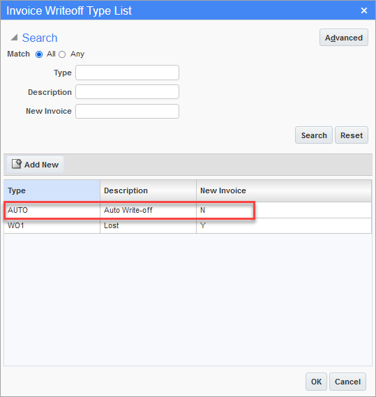Collapse the Search section triangle
This screenshot has width=376, height=397.
pyautogui.click(x=14, y=38)
